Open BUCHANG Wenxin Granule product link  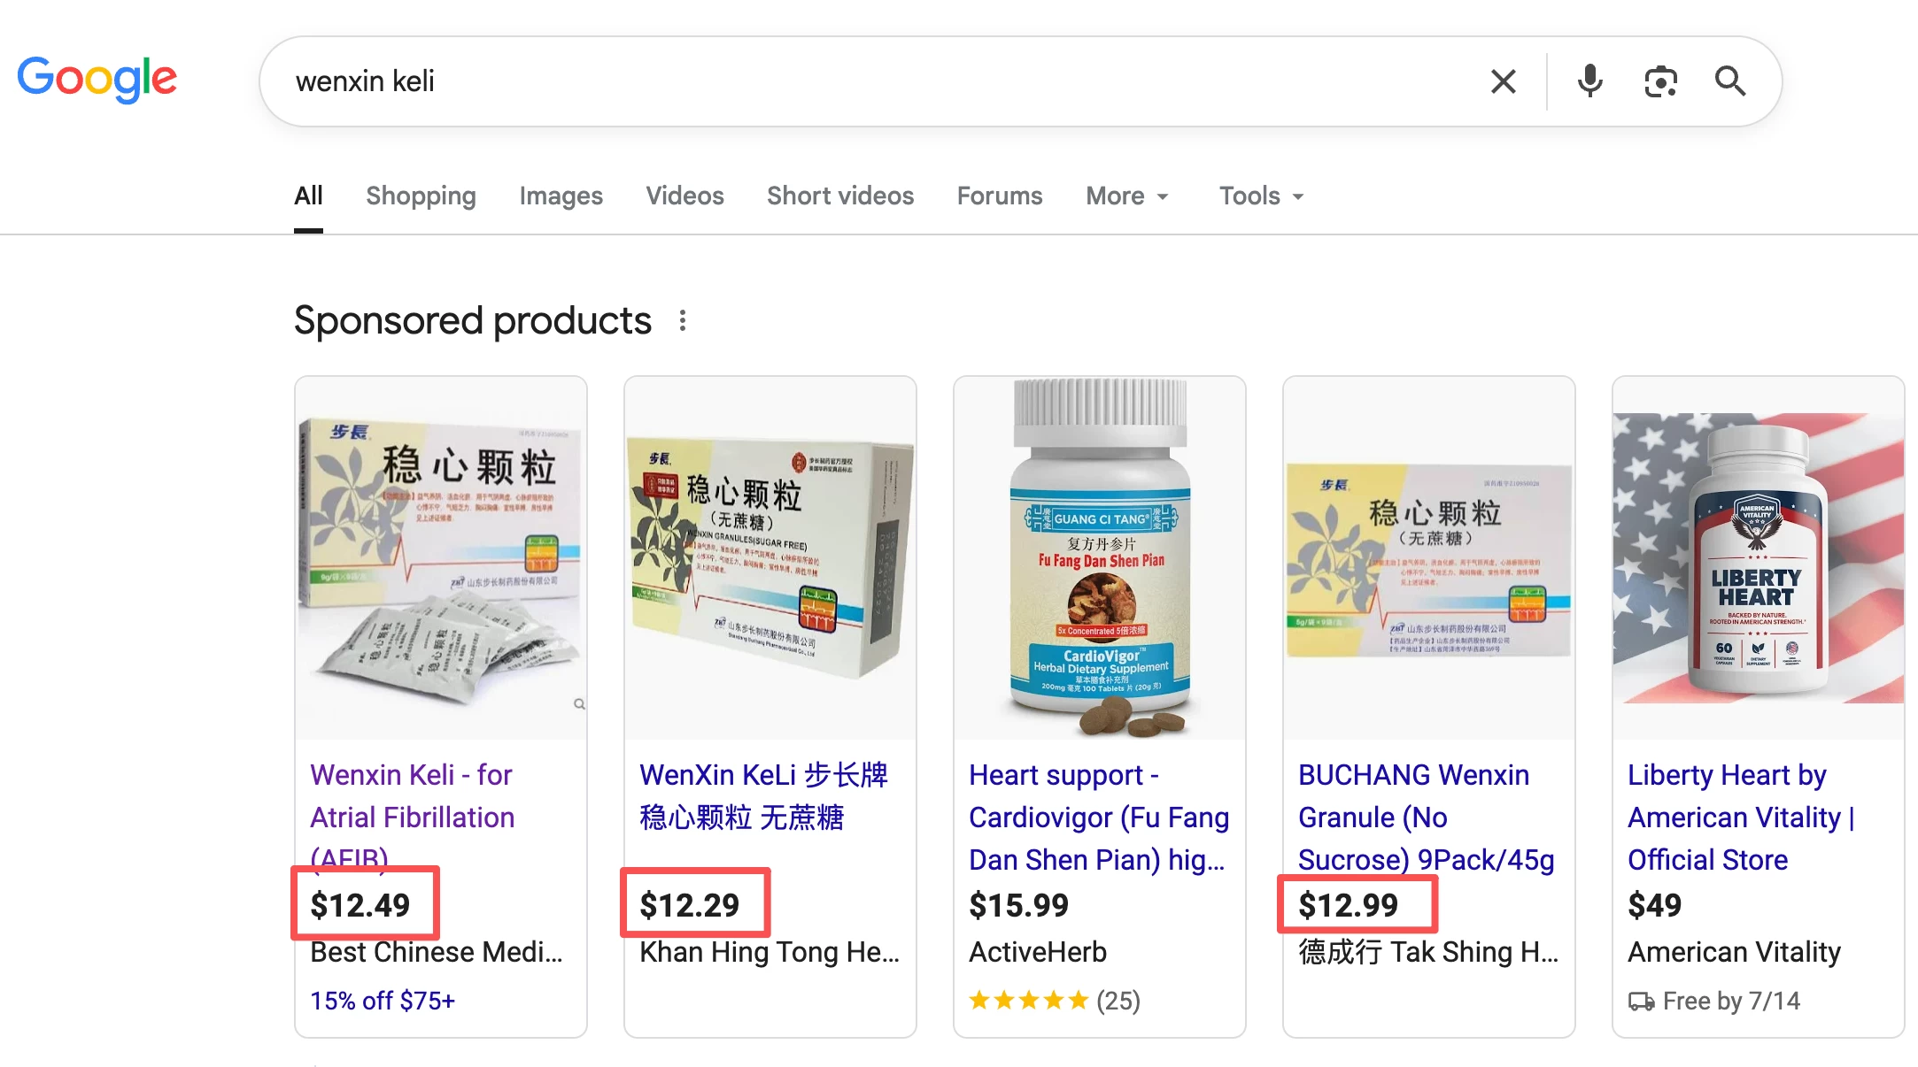1426,817
